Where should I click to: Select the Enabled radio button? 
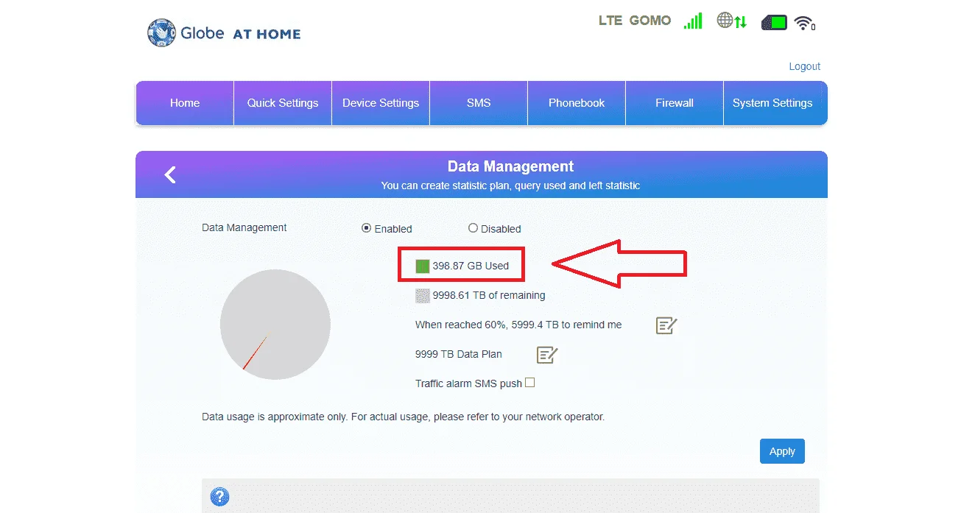pyautogui.click(x=366, y=228)
